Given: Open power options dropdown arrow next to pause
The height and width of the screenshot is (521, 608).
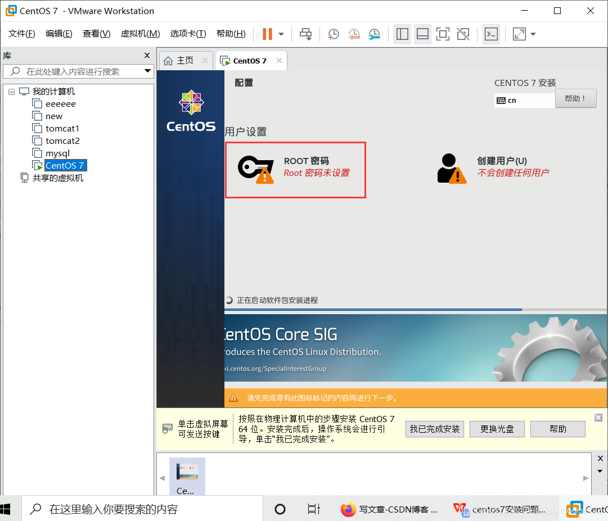Looking at the screenshot, I should coord(282,34).
